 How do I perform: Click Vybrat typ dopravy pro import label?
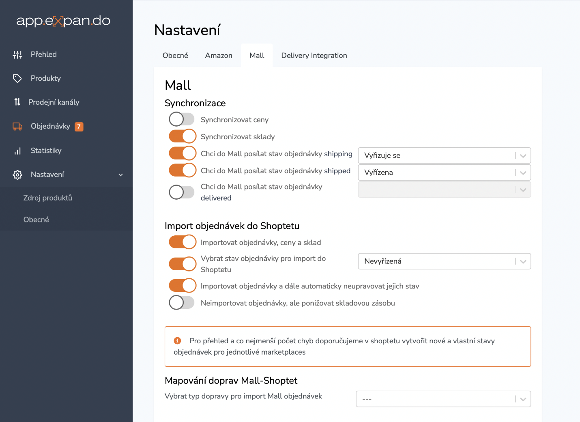(x=243, y=396)
